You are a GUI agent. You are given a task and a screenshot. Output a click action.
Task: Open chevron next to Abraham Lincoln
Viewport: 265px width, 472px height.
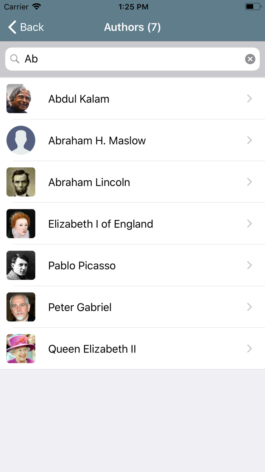point(249,182)
